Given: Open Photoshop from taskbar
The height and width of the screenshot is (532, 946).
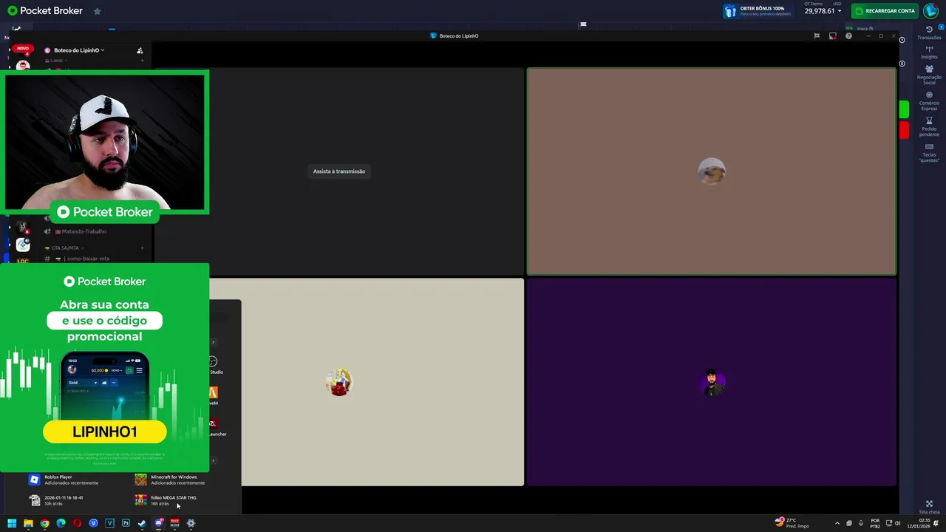Looking at the screenshot, I should [126, 523].
